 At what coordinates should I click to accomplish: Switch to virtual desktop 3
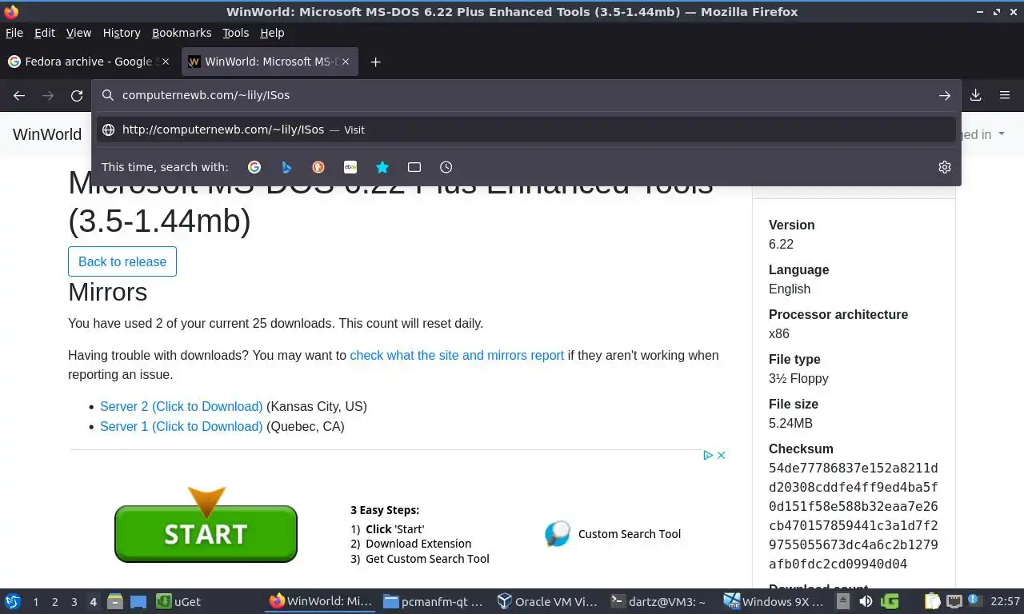coord(74,601)
